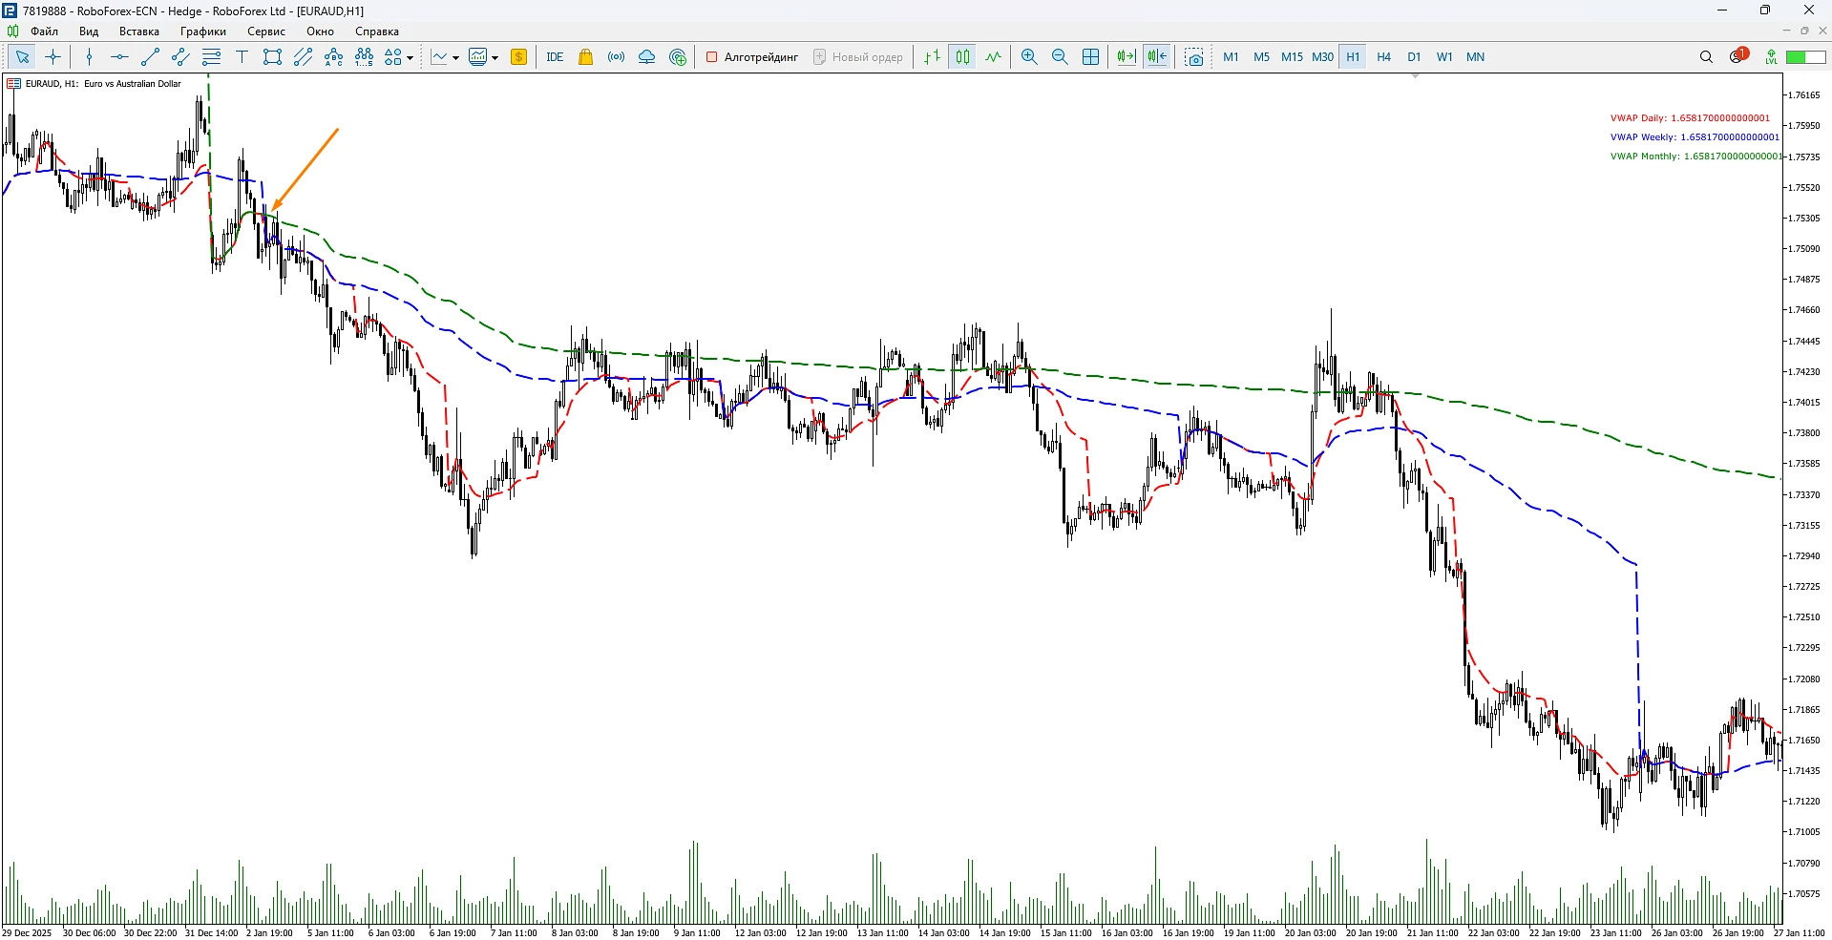Image resolution: width=1832 pixels, height=940 pixels.
Task: Toggle the chart shift option
Action: [1157, 57]
